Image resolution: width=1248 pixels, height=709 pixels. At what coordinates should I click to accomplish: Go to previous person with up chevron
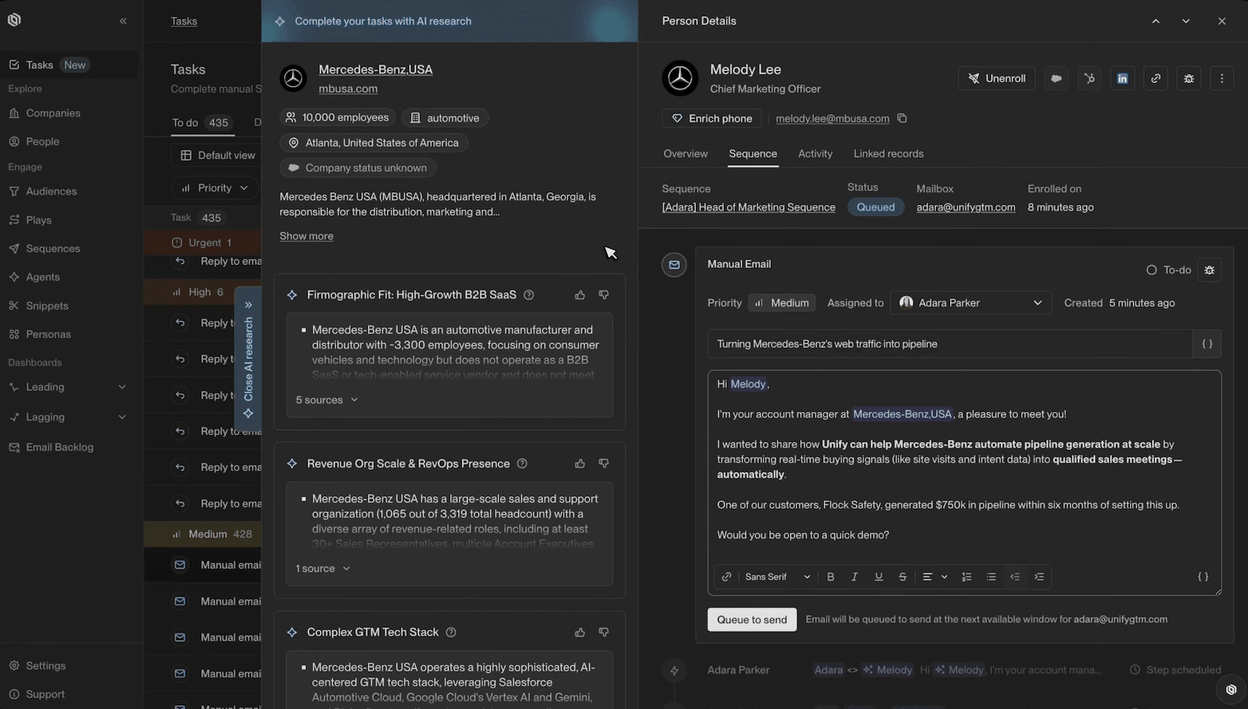tap(1156, 21)
